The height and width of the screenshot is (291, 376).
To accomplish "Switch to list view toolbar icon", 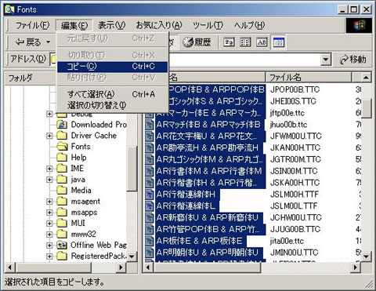I will (x=245, y=42).
